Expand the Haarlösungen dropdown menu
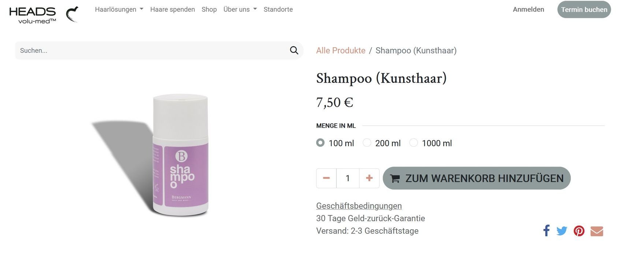 pos(119,10)
